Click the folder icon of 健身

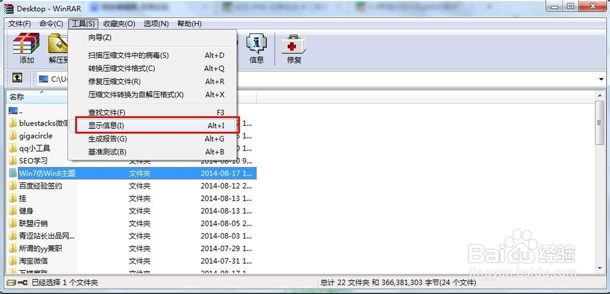click(13, 211)
